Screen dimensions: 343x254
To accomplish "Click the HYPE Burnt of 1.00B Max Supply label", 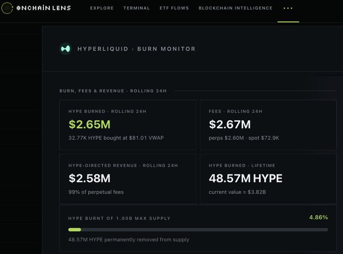I will 119,218.
